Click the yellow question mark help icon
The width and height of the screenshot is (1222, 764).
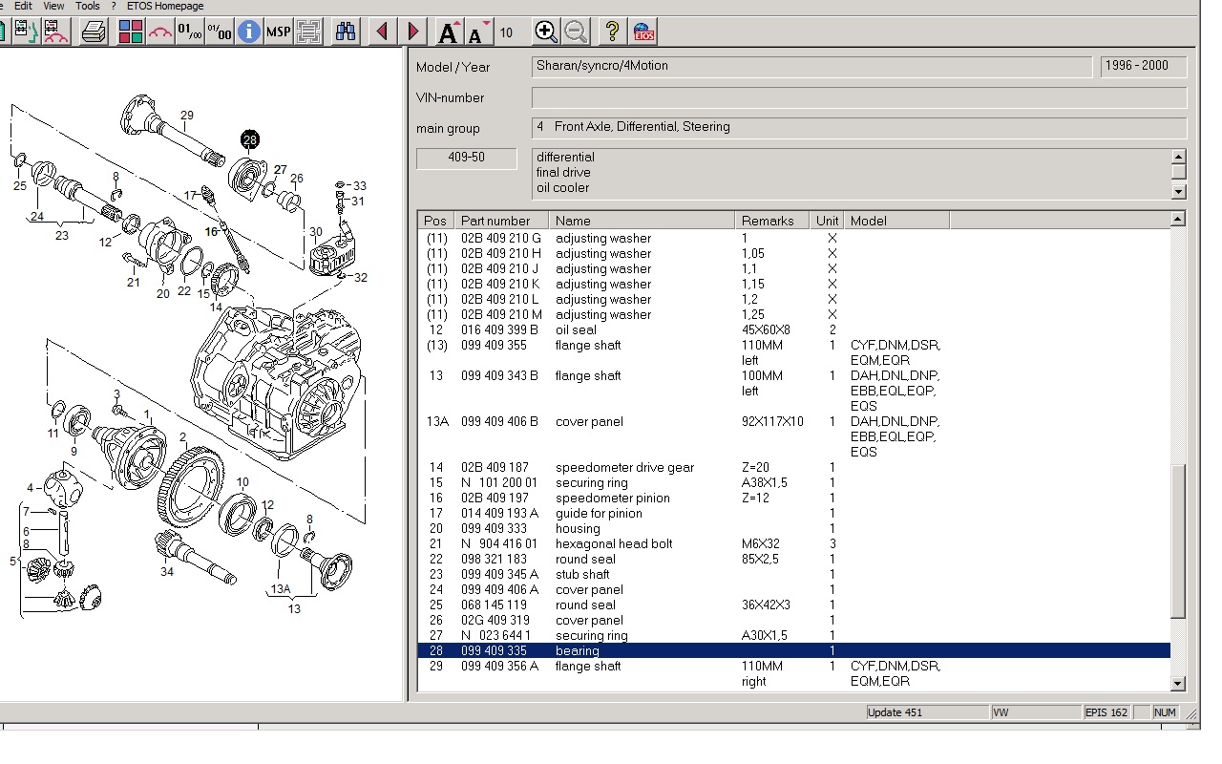(612, 32)
